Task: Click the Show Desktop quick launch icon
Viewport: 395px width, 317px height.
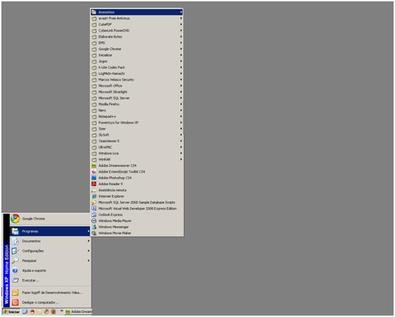Action: pos(25,311)
